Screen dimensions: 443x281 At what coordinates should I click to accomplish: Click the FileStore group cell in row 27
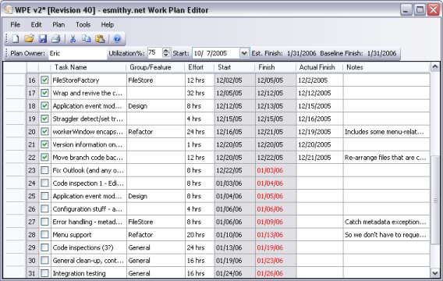tap(156, 222)
